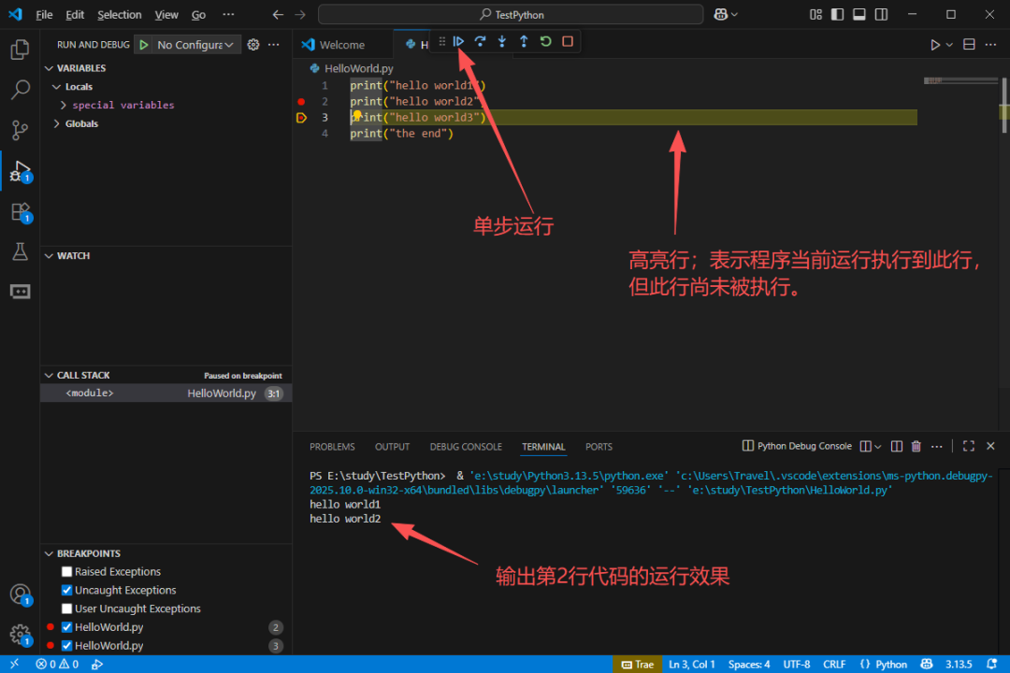Expand the Globals node

coord(57,123)
